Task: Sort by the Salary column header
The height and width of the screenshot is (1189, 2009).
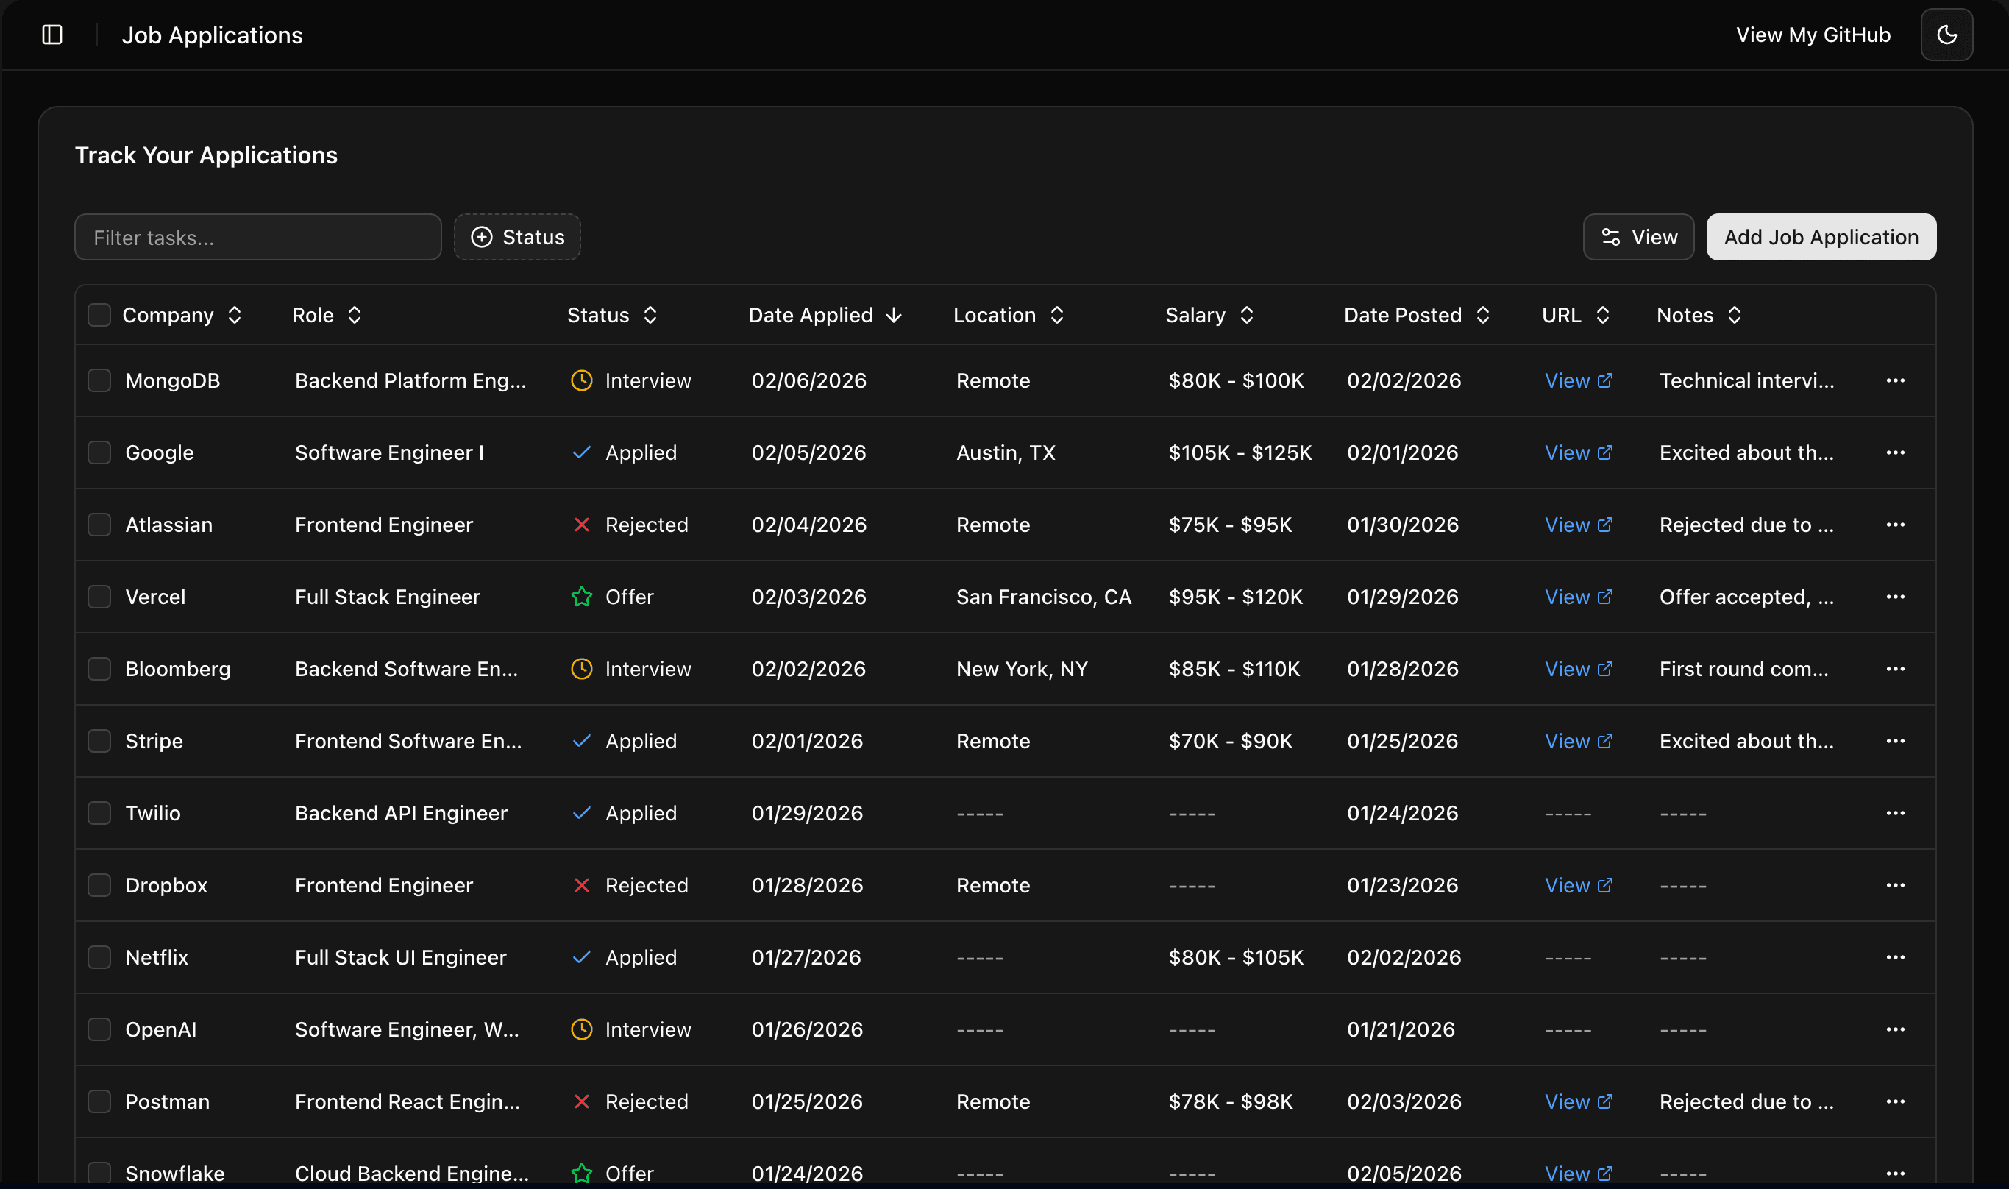Action: [1209, 315]
